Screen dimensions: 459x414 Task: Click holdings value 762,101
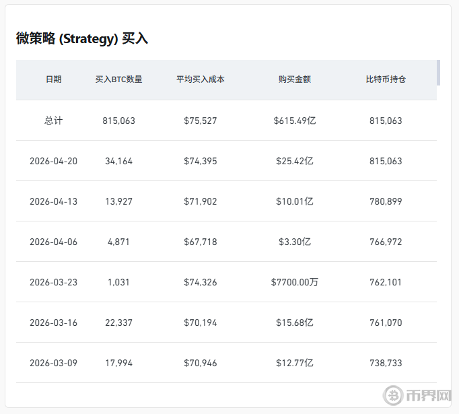click(x=386, y=282)
